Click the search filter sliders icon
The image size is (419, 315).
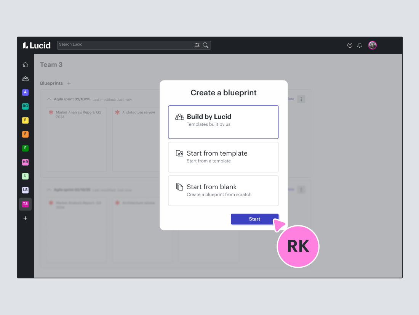[x=197, y=45]
